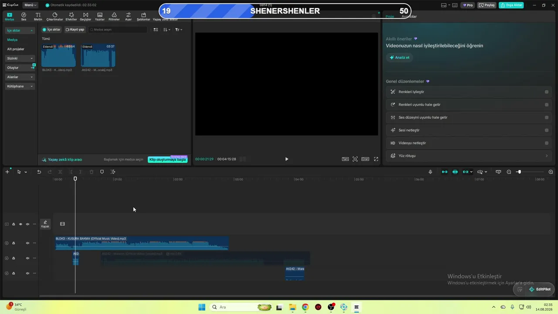The width and height of the screenshot is (558, 314).
Task: Add a marker with the shield icon
Action: (x=102, y=172)
